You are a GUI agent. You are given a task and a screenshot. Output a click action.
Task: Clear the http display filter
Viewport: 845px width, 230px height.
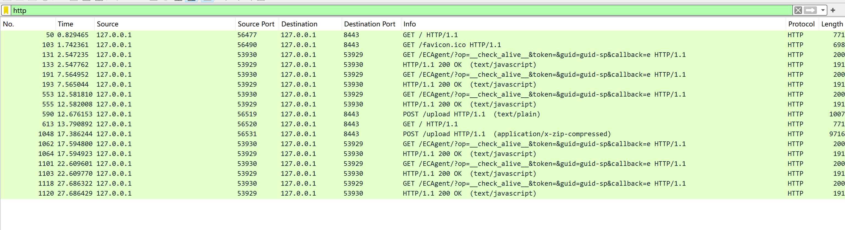(798, 10)
